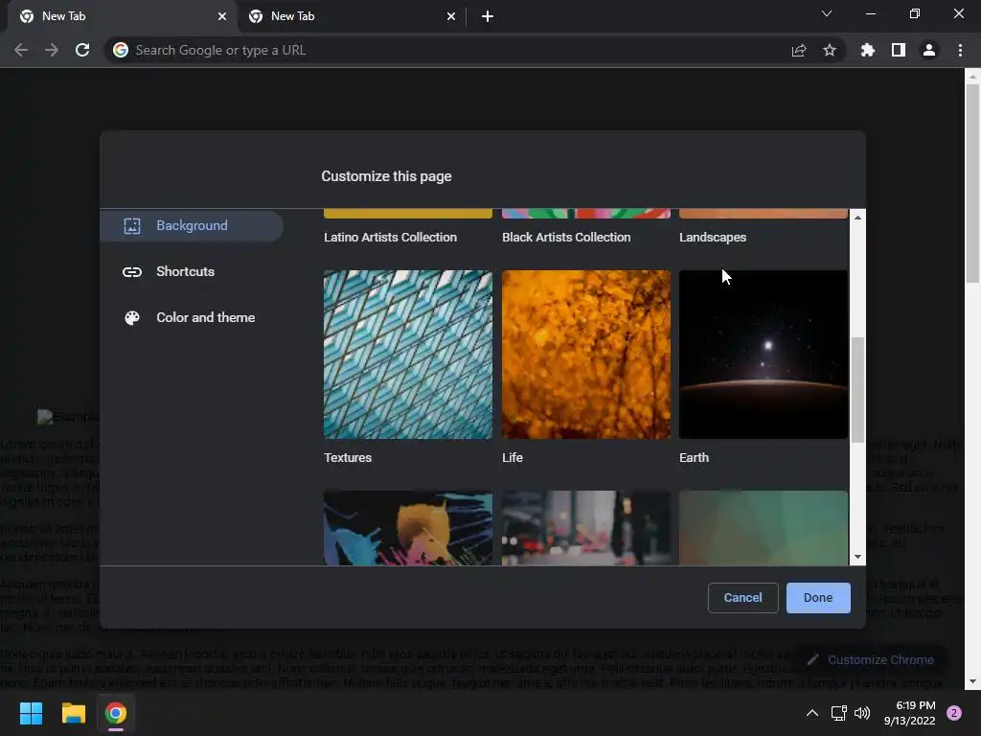Screen dimensions: 981x736
Task: Open the Windows Start menu
Action: pos(31,713)
